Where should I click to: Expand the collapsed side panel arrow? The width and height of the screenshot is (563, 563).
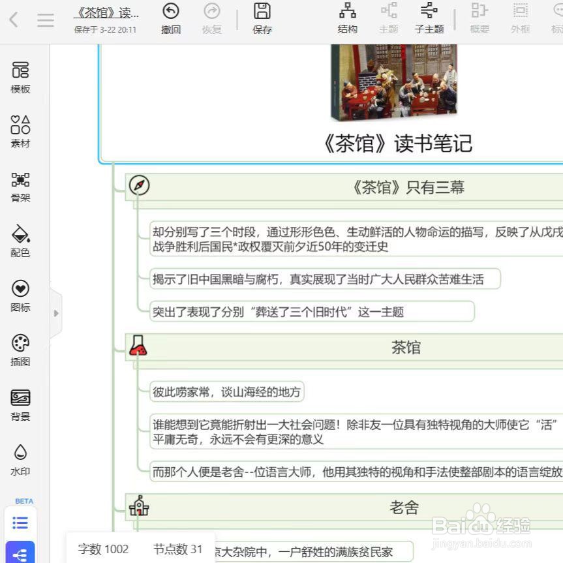(x=56, y=313)
